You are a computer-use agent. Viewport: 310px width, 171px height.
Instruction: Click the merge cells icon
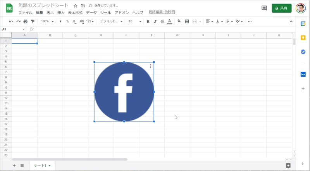click(195, 21)
